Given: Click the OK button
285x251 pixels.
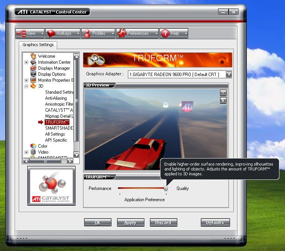Looking at the screenshot, I should [98, 223].
